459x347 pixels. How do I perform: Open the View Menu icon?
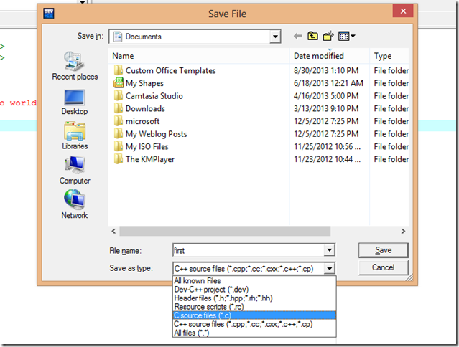pos(347,37)
